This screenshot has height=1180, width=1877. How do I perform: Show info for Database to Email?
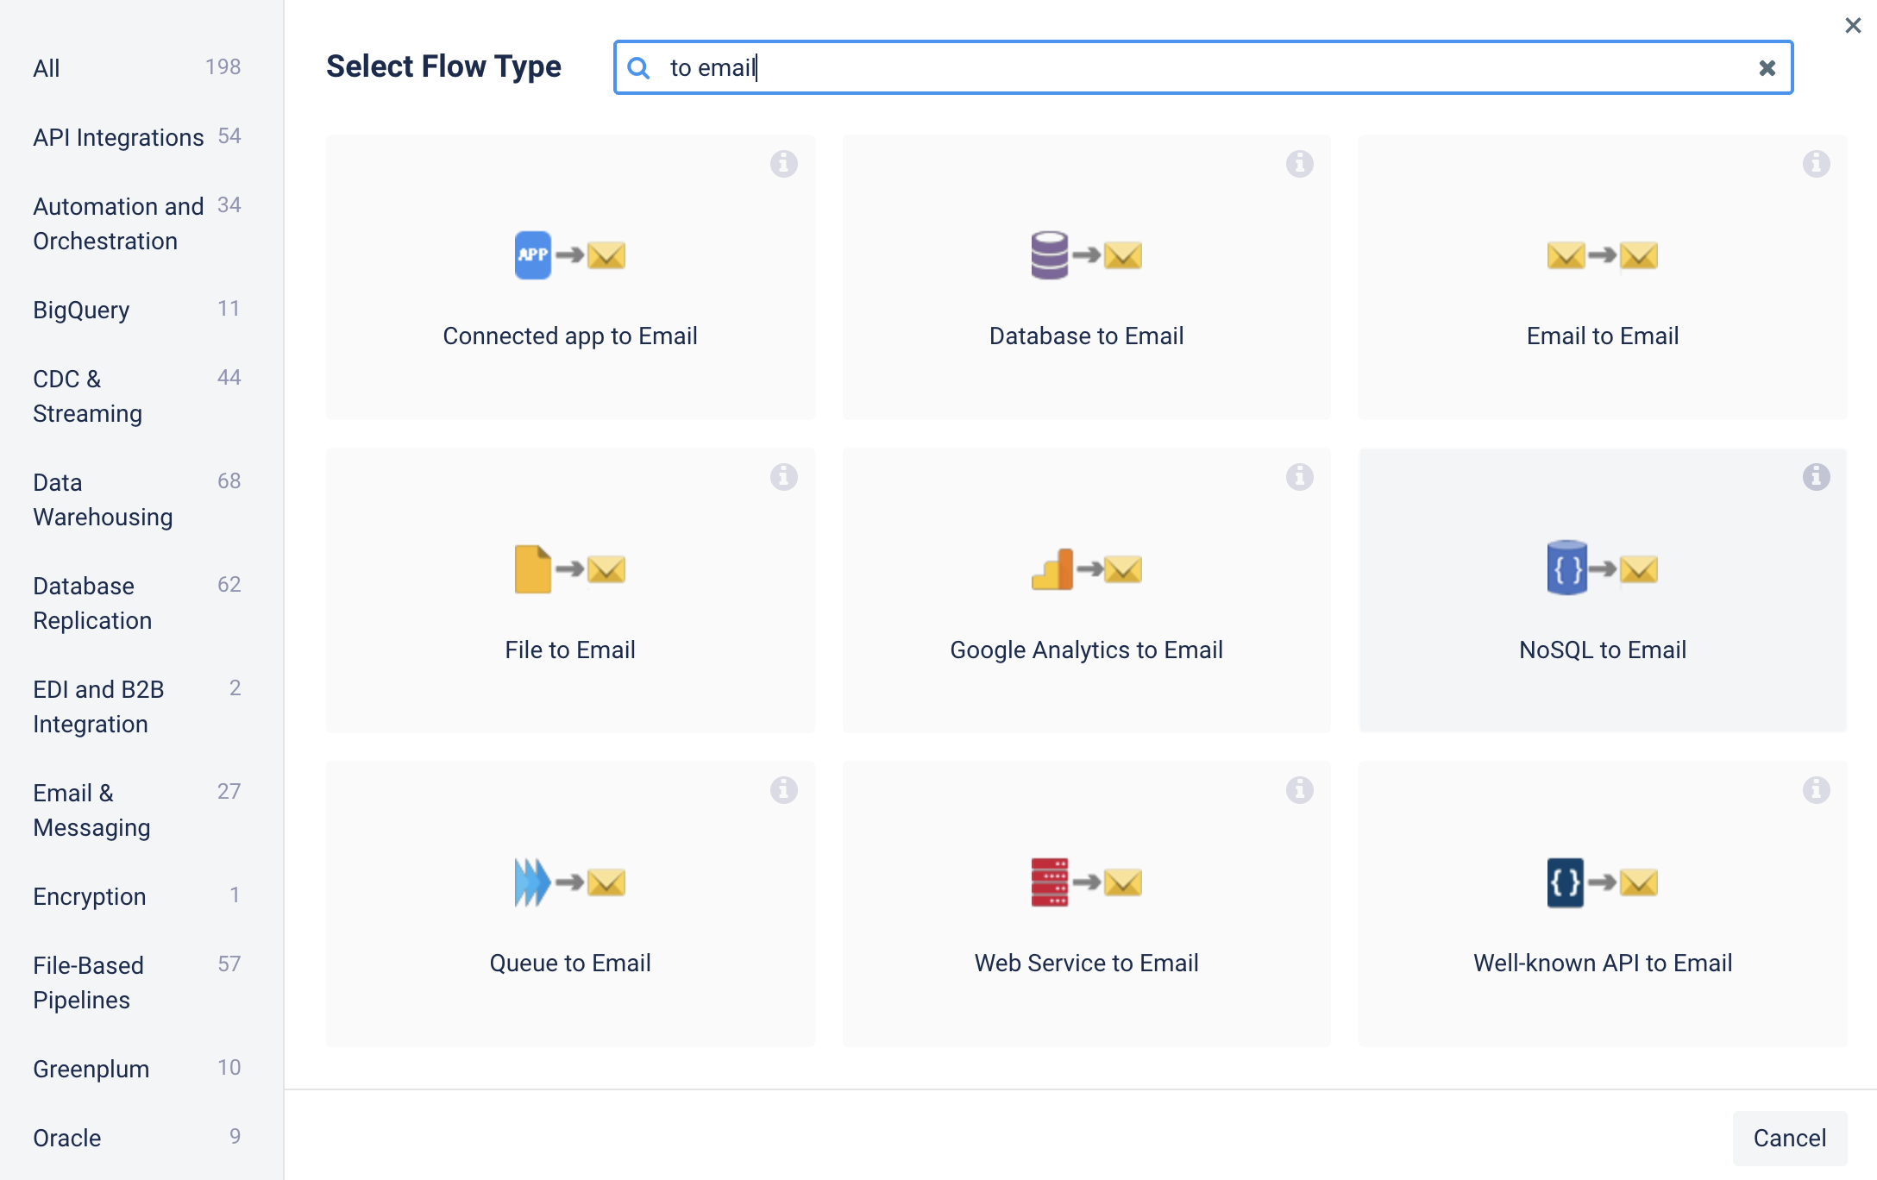1299,163
